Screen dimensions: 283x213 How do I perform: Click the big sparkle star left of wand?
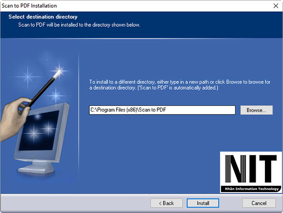pos(28,77)
